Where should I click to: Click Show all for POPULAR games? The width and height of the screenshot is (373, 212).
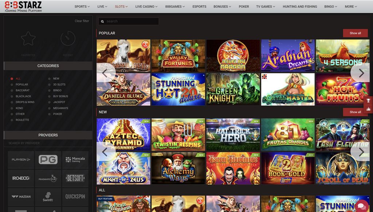pyautogui.click(x=355, y=33)
